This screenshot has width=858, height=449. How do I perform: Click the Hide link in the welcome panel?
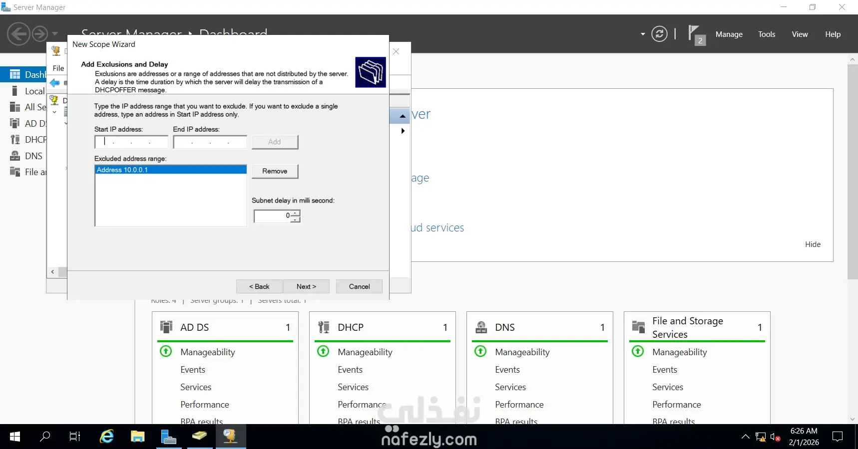[x=813, y=244]
